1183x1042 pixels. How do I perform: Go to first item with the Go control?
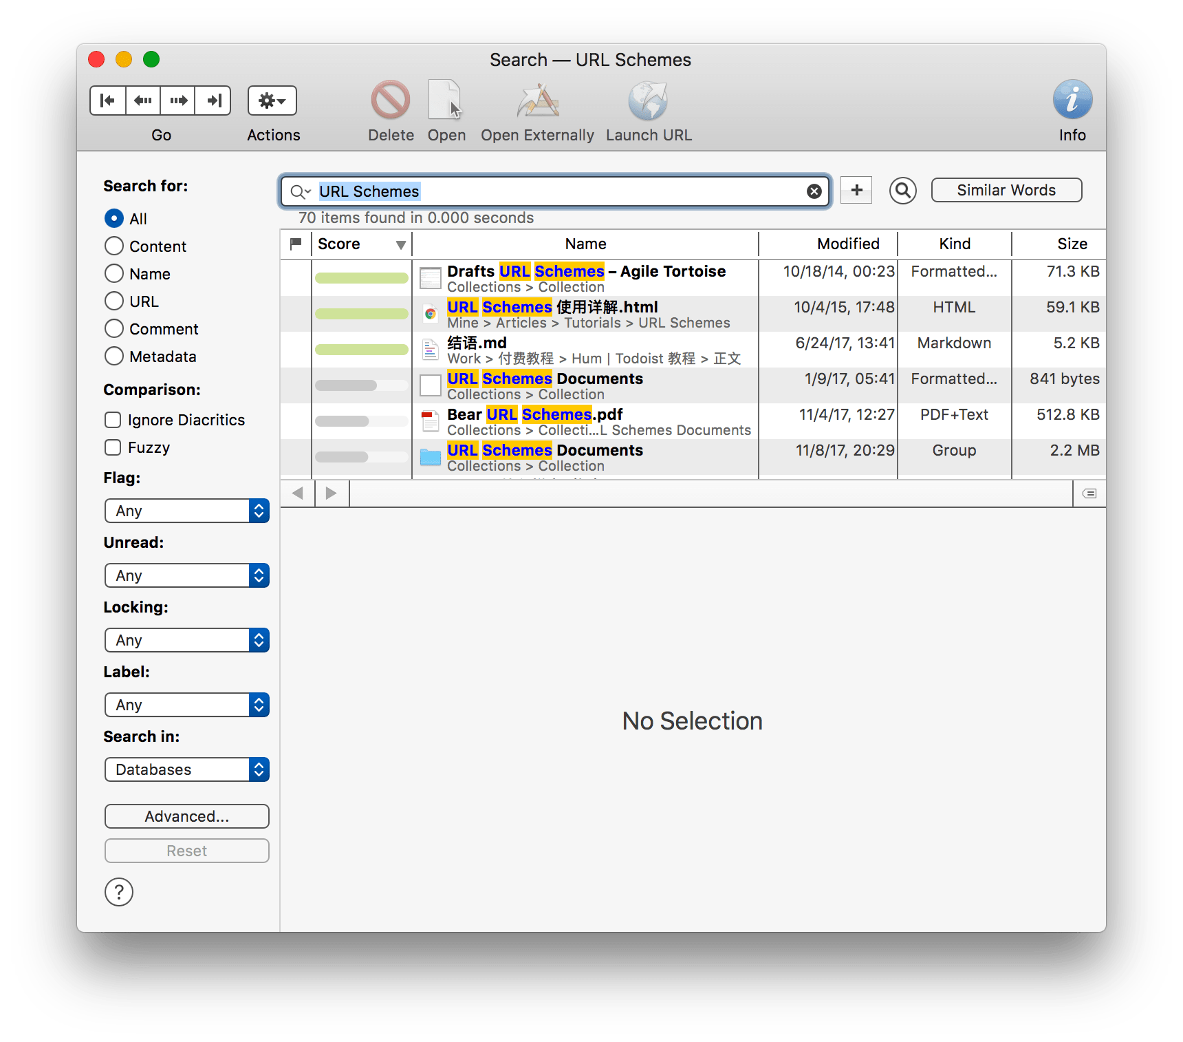click(x=108, y=100)
